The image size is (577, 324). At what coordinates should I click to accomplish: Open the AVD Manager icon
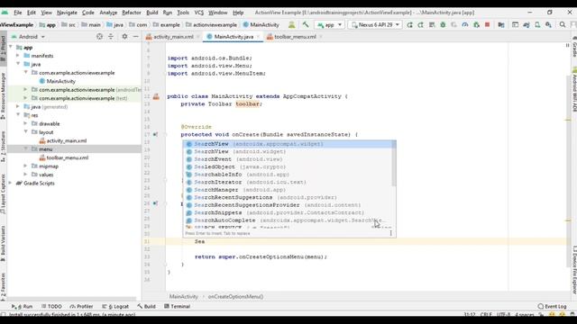(x=537, y=24)
